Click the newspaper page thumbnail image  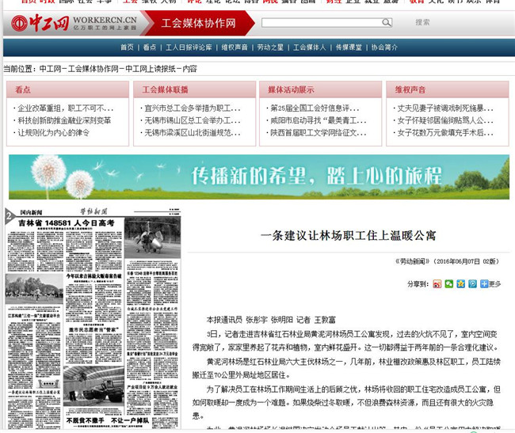point(93,317)
